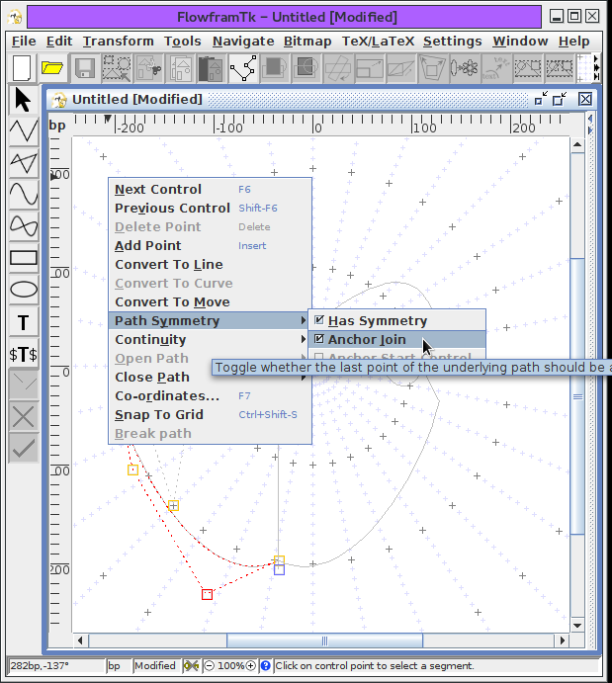
Task: Click the Copy toolbar icon
Action: pyautogui.click(x=180, y=68)
